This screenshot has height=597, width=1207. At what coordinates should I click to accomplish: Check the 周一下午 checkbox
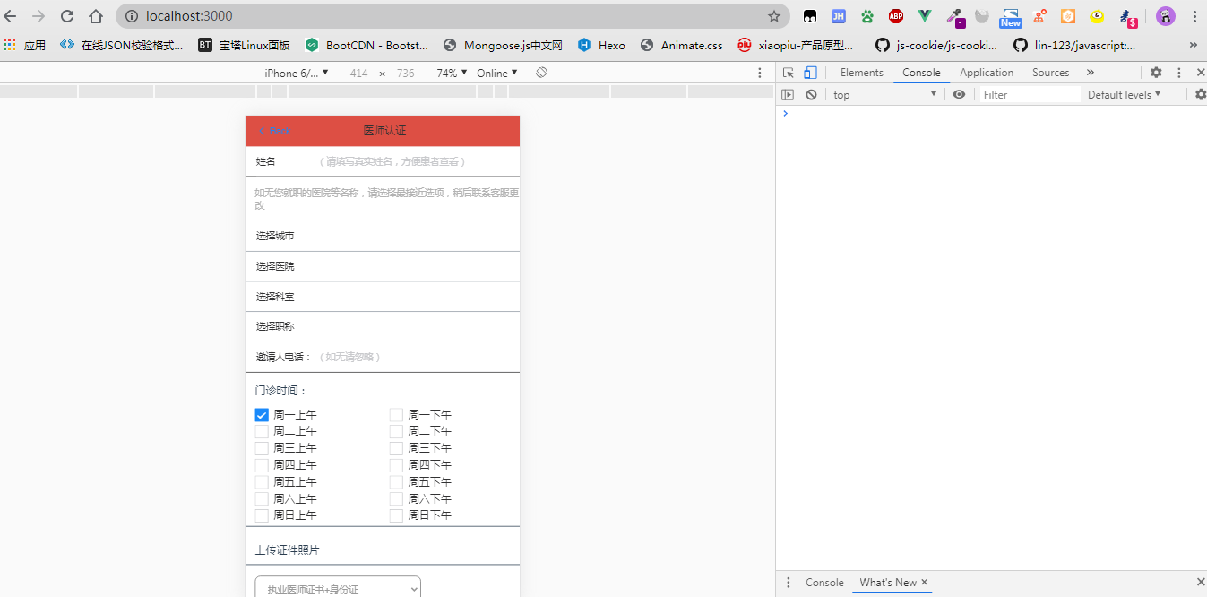tap(396, 415)
